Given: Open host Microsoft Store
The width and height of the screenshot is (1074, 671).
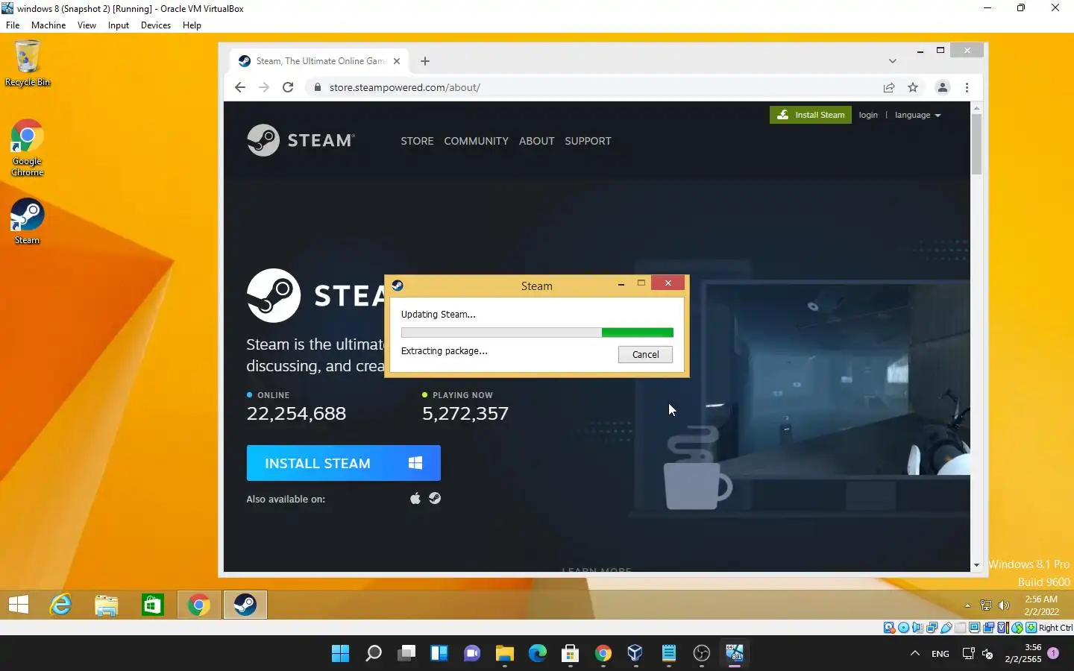Looking at the screenshot, I should (571, 654).
